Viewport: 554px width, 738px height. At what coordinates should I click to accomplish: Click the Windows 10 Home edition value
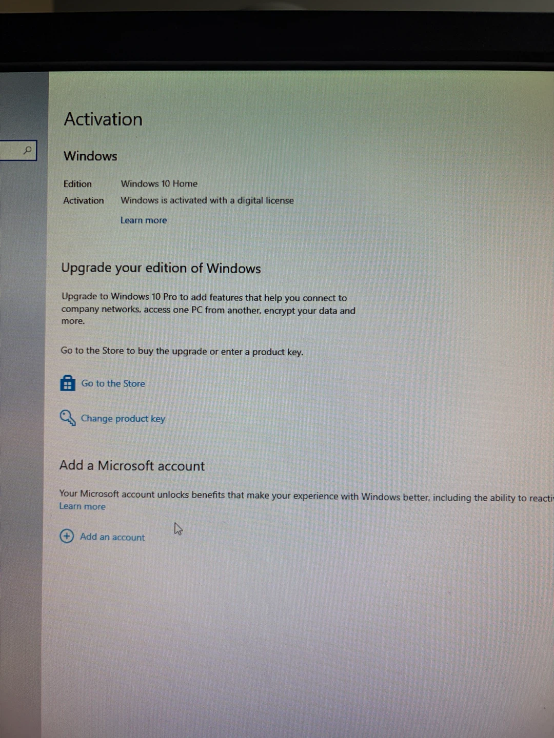tap(159, 183)
